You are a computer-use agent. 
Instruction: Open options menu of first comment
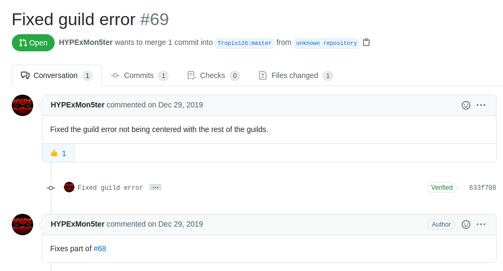pyautogui.click(x=481, y=105)
